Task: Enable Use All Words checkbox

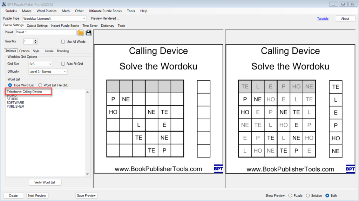Action: pyautogui.click(x=63, y=42)
